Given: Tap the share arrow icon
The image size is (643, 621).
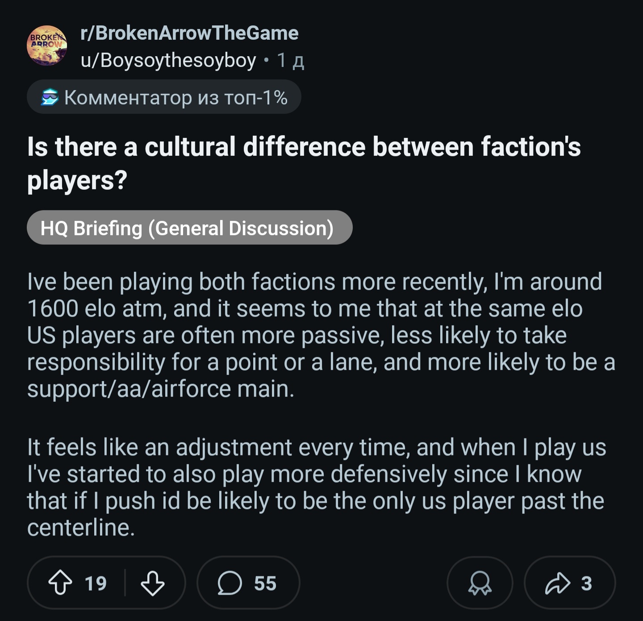Looking at the screenshot, I should [557, 583].
